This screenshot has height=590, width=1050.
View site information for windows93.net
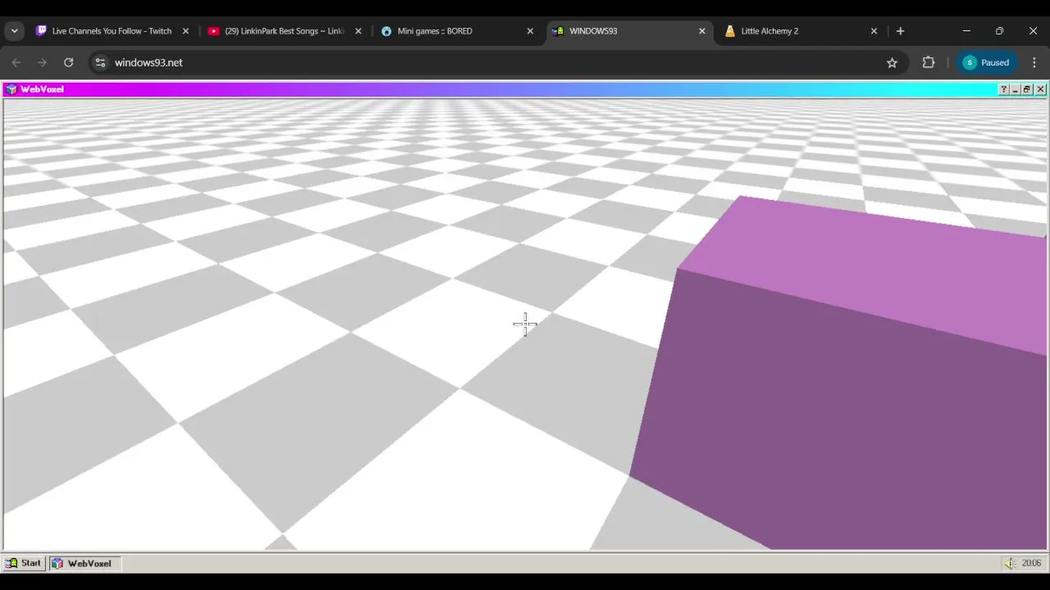pyautogui.click(x=100, y=62)
